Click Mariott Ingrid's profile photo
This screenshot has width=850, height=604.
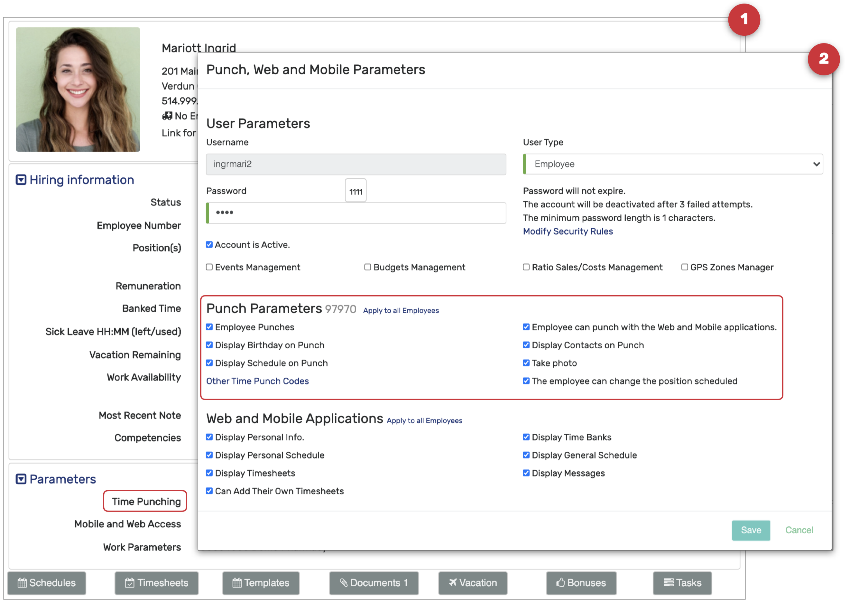tap(78, 90)
